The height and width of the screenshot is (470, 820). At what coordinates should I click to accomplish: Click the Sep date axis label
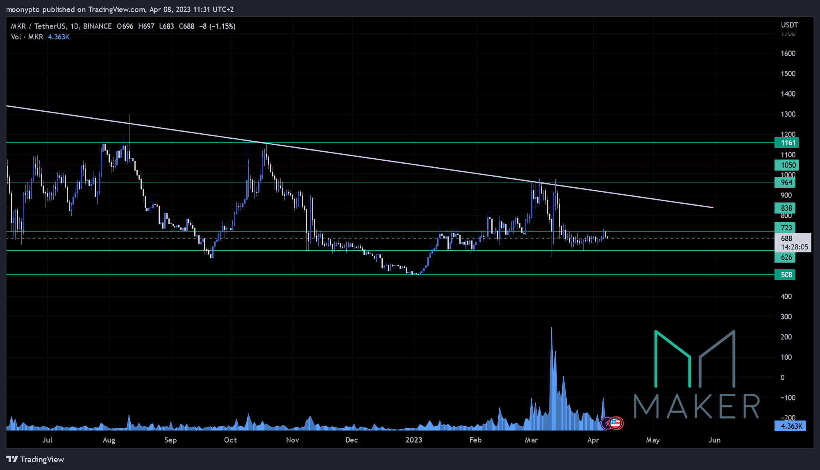coord(170,440)
